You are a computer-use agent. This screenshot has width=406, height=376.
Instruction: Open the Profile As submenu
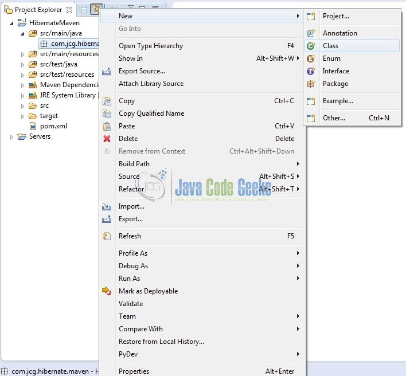pyautogui.click(x=201, y=253)
